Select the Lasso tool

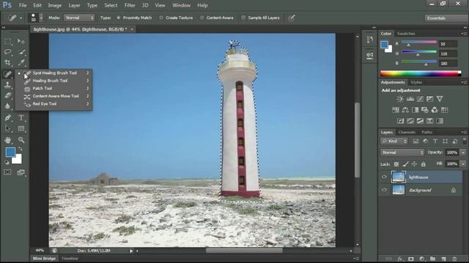[8, 52]
